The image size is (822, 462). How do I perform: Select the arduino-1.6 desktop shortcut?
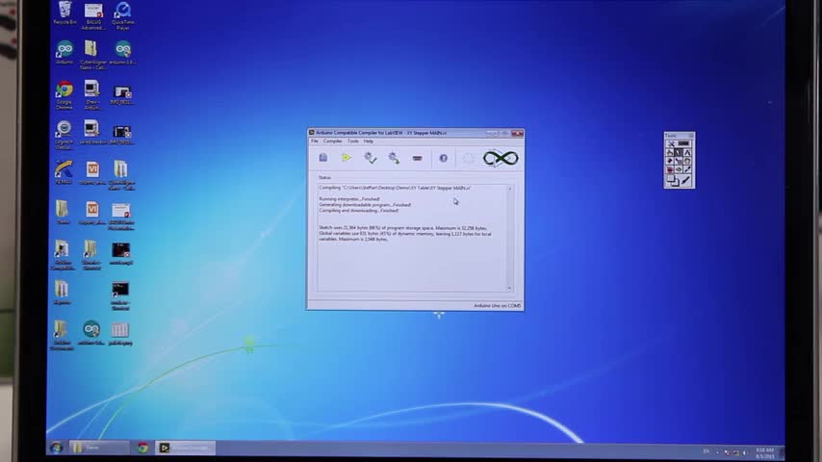(x=122, y=52)
